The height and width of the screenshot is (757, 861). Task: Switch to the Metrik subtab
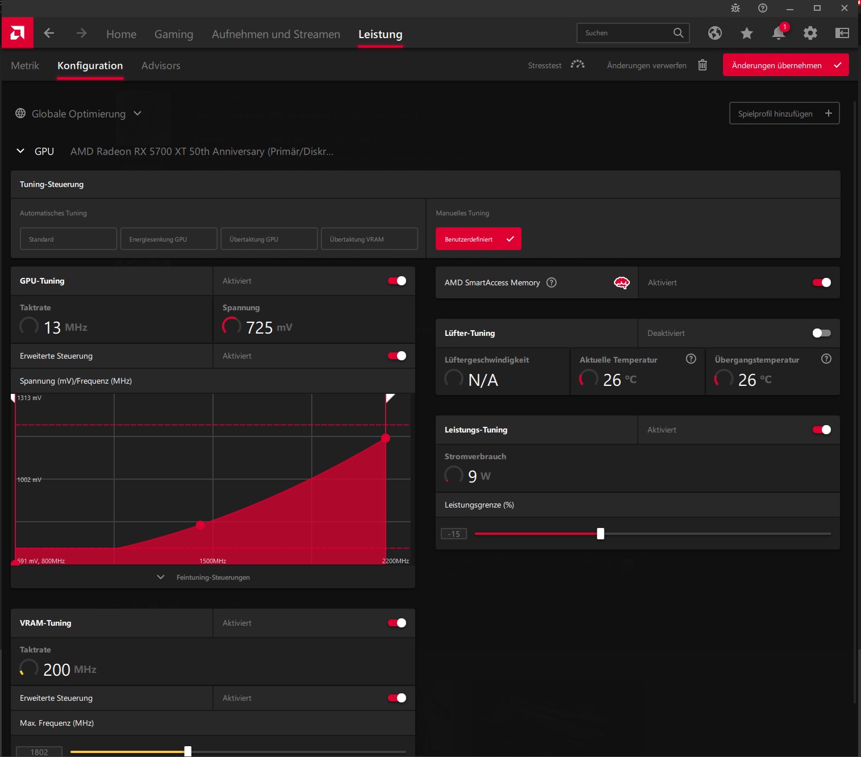(25, 65)
